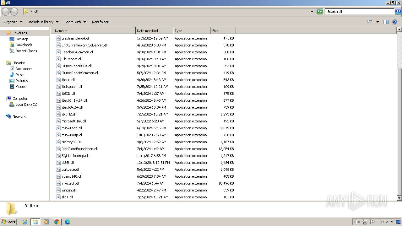The image size is (402, 226).
Task: Open the Pictures library
Action: click(22, 81)
